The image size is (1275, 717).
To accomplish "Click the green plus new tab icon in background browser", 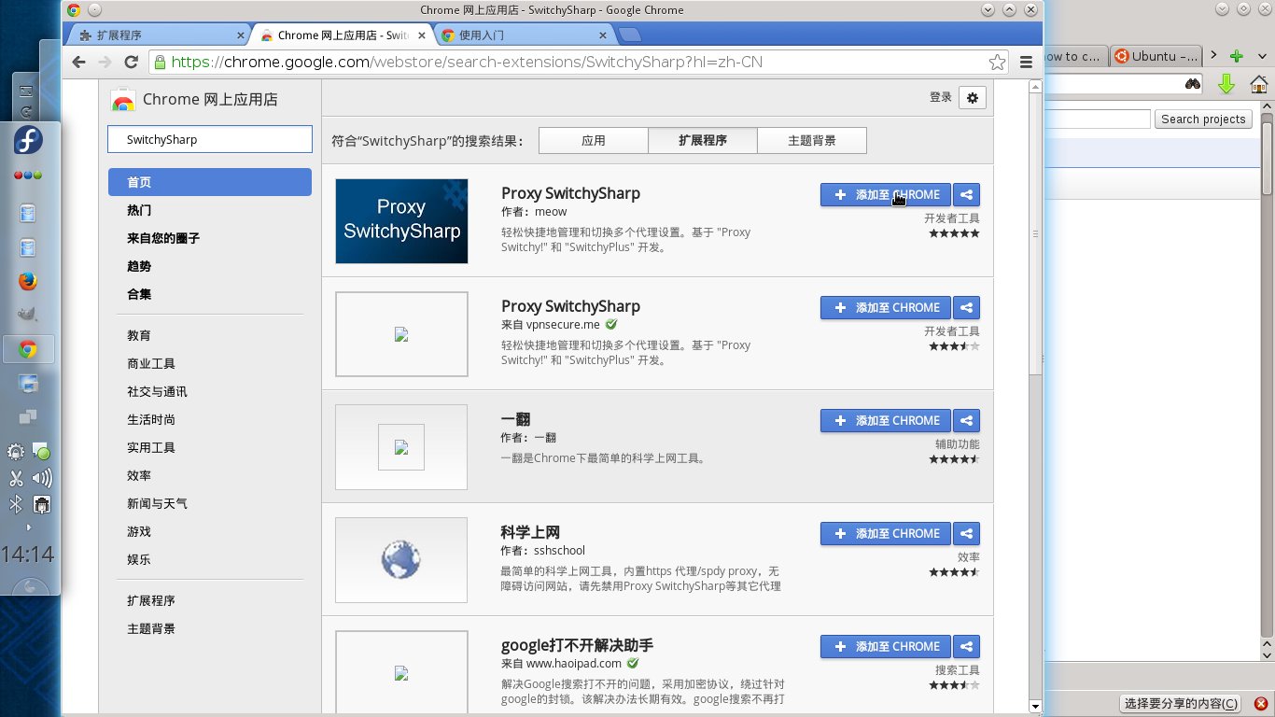I will click(x=1237, y=56).
